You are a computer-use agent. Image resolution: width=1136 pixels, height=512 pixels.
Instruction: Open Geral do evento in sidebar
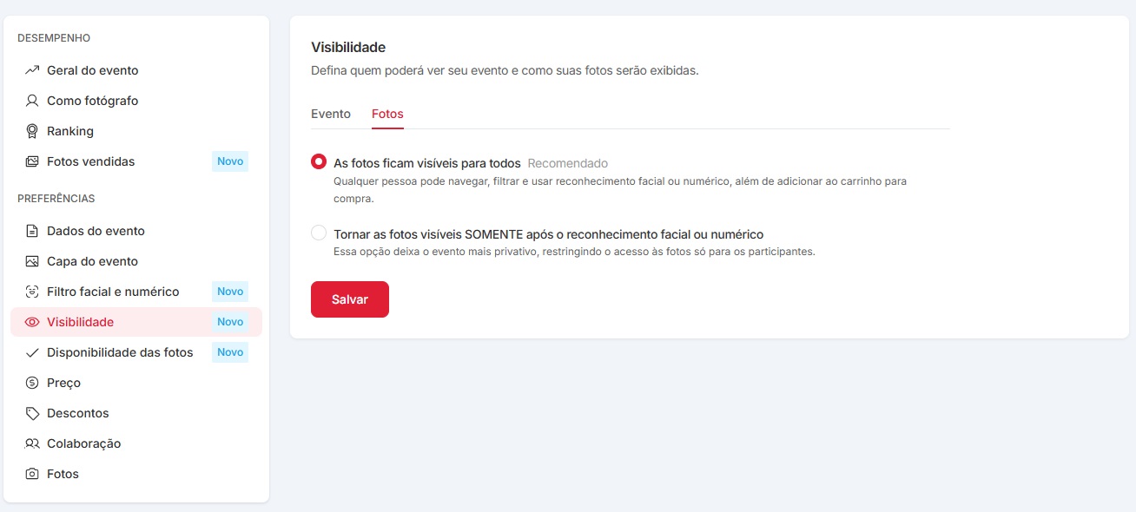point(93,70)
